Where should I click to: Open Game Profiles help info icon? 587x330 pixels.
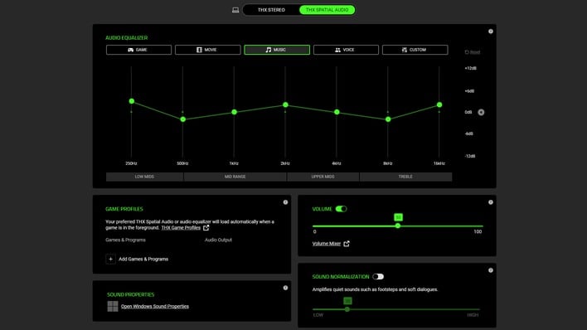[285, 202]
